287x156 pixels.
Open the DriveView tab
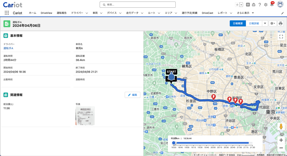(46, 13)
